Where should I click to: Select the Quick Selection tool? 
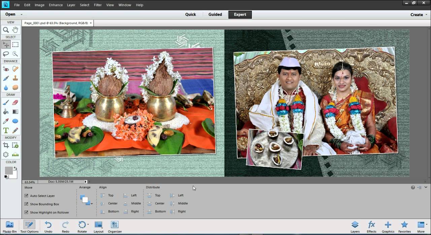pos(15,54)
